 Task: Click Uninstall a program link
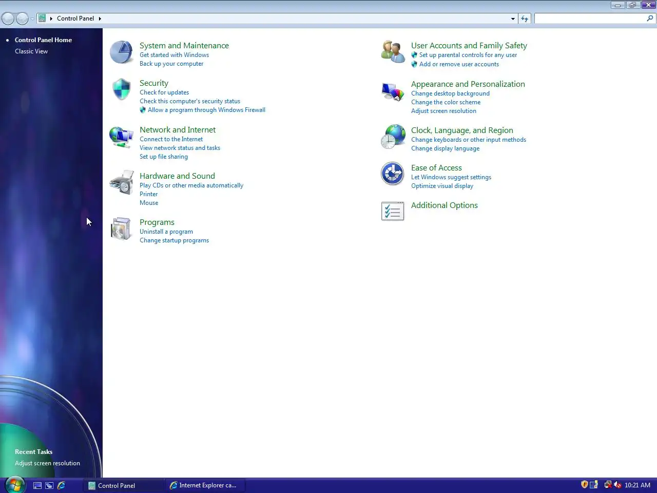tap(166, 232)
